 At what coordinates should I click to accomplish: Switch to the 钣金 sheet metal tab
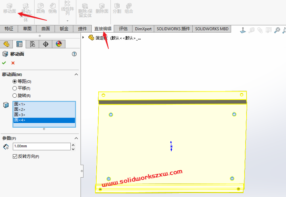tap(64, 29)
